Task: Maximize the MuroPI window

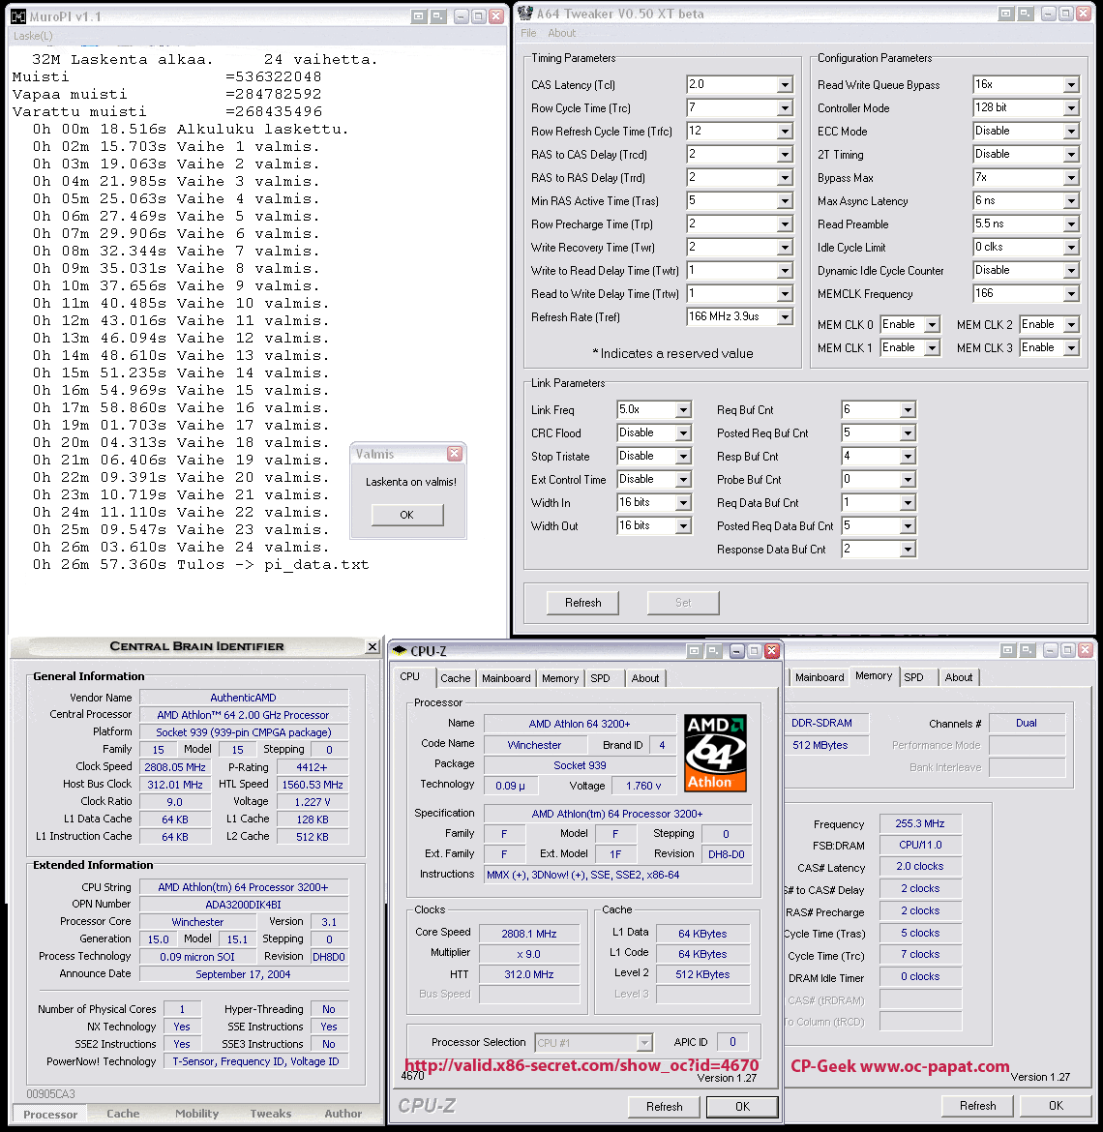Action: pos(479,15)
